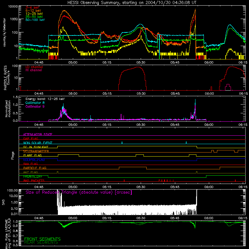249x249 pixels.
Task: Click the 04:45 tick under counts plot
Action: tap(39, 63)
